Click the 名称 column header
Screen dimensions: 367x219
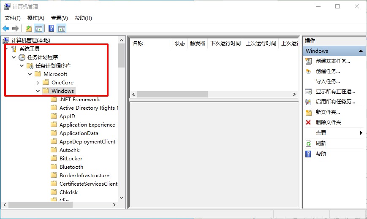138,43
